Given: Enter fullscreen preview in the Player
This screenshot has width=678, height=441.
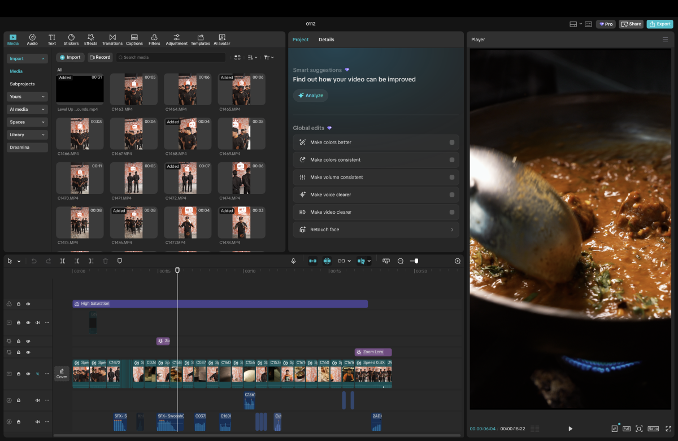Looking at the screenshot, I should [x=668, y=429].
